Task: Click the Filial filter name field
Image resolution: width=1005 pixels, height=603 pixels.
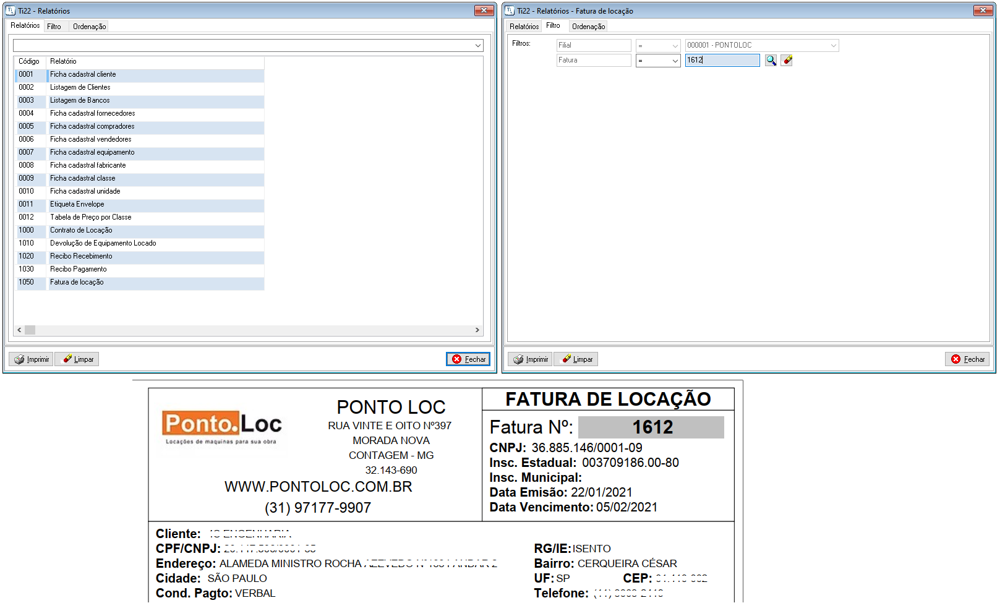Action: 594,46
